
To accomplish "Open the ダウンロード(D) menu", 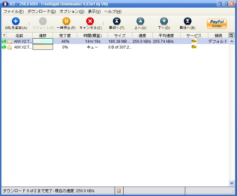I will [x=42, y=11].
